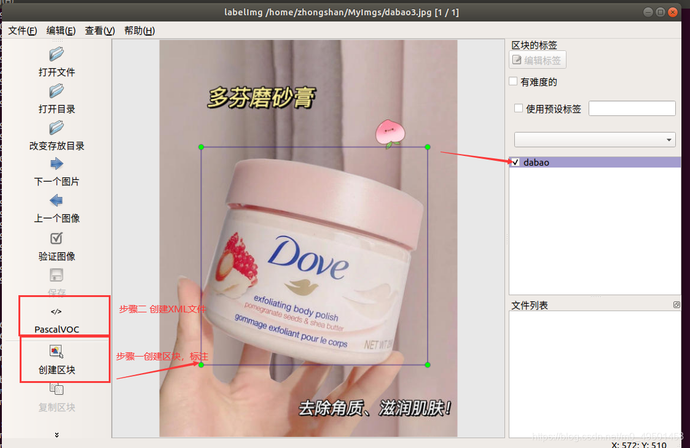This screenshot has width=690, height=448.
Task: Close the labelImg window
Action: pyautogui.click(x=673, y=12)
